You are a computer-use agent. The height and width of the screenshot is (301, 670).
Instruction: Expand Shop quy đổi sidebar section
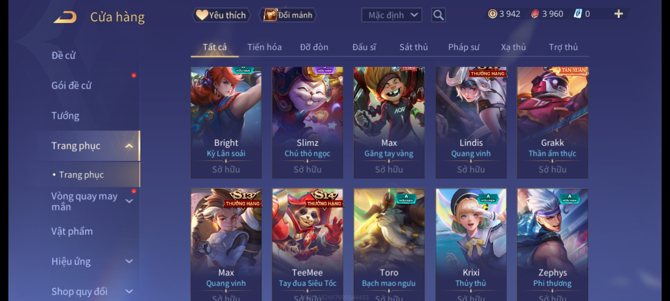(129, 292)
